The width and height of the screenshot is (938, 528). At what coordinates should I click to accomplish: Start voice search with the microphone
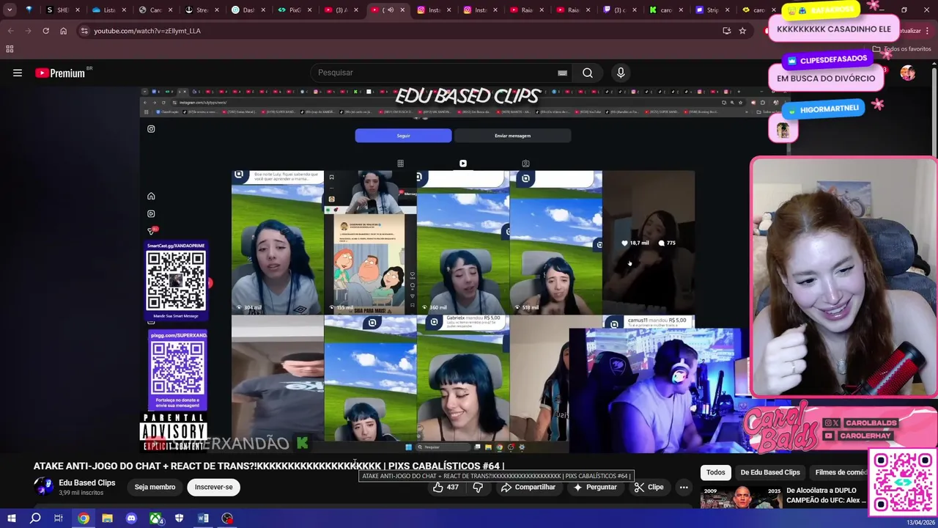pos(621,73)
